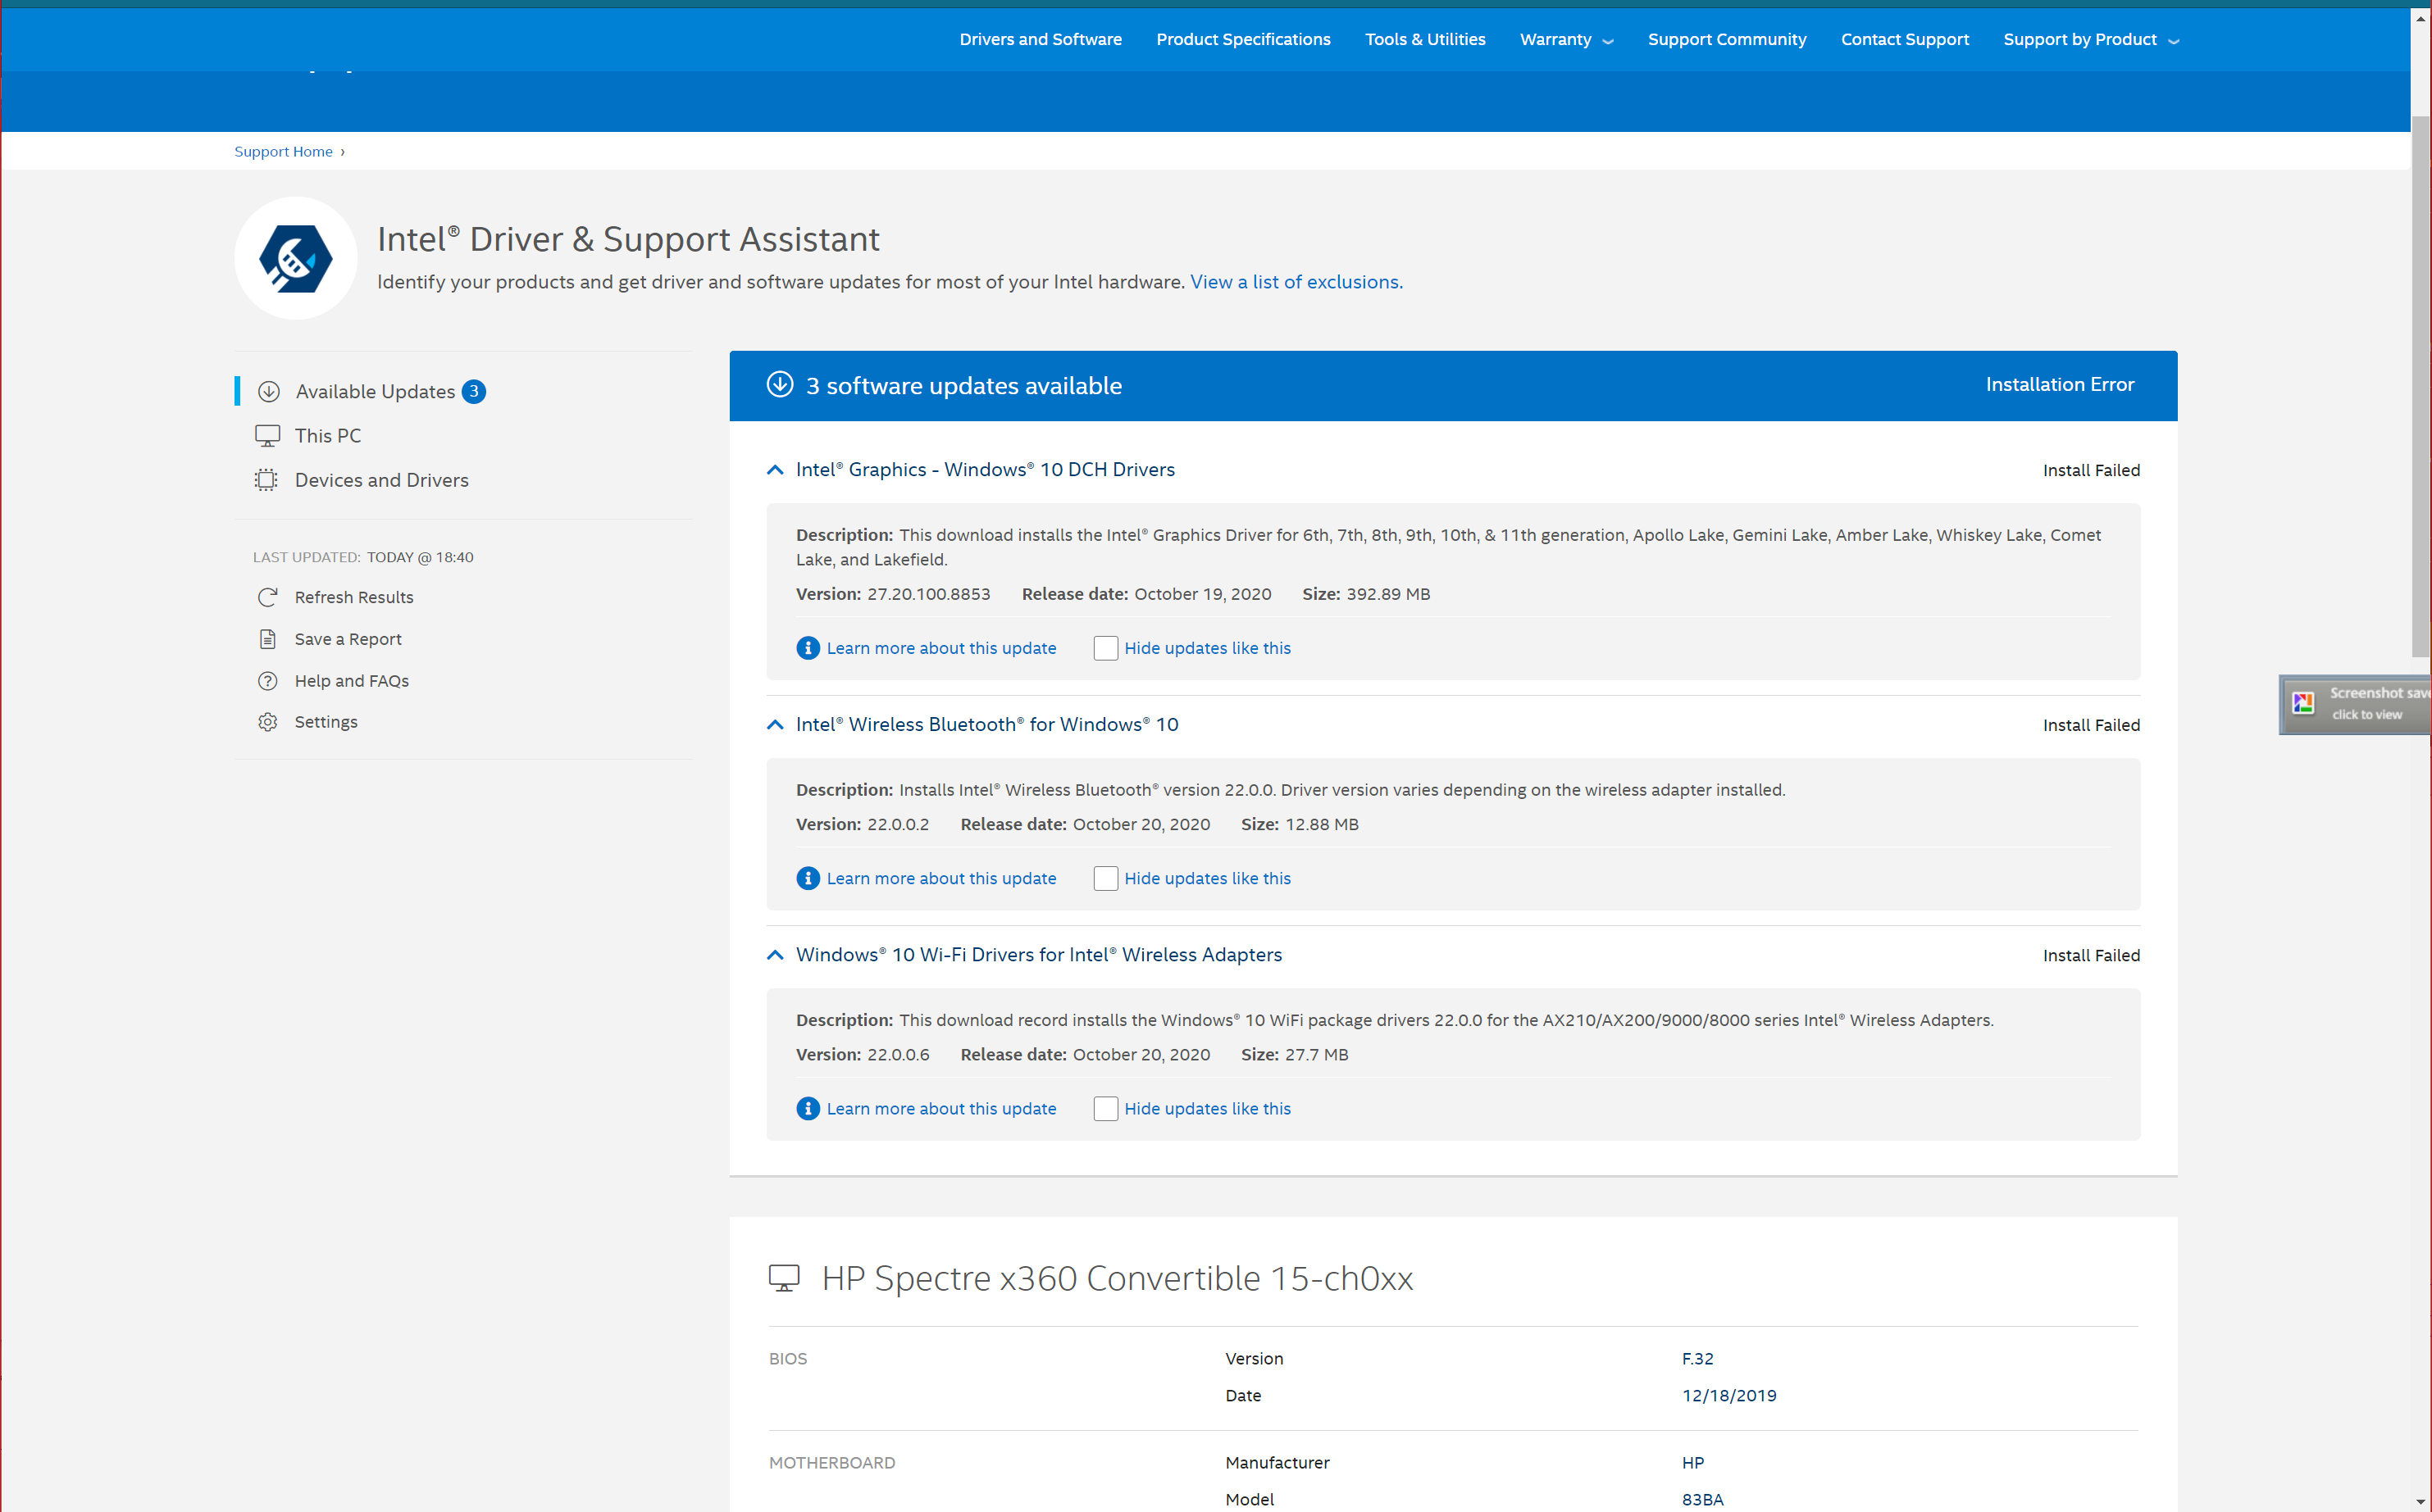Click the Devices and Drivers chip icon
The height and width of the screenshot is (1512, 2432).
pos(266,480)
